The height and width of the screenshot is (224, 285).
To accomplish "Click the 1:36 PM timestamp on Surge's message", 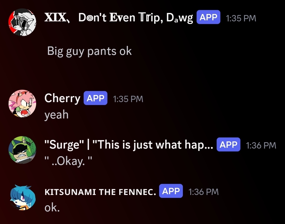I will tap(261, 145).
